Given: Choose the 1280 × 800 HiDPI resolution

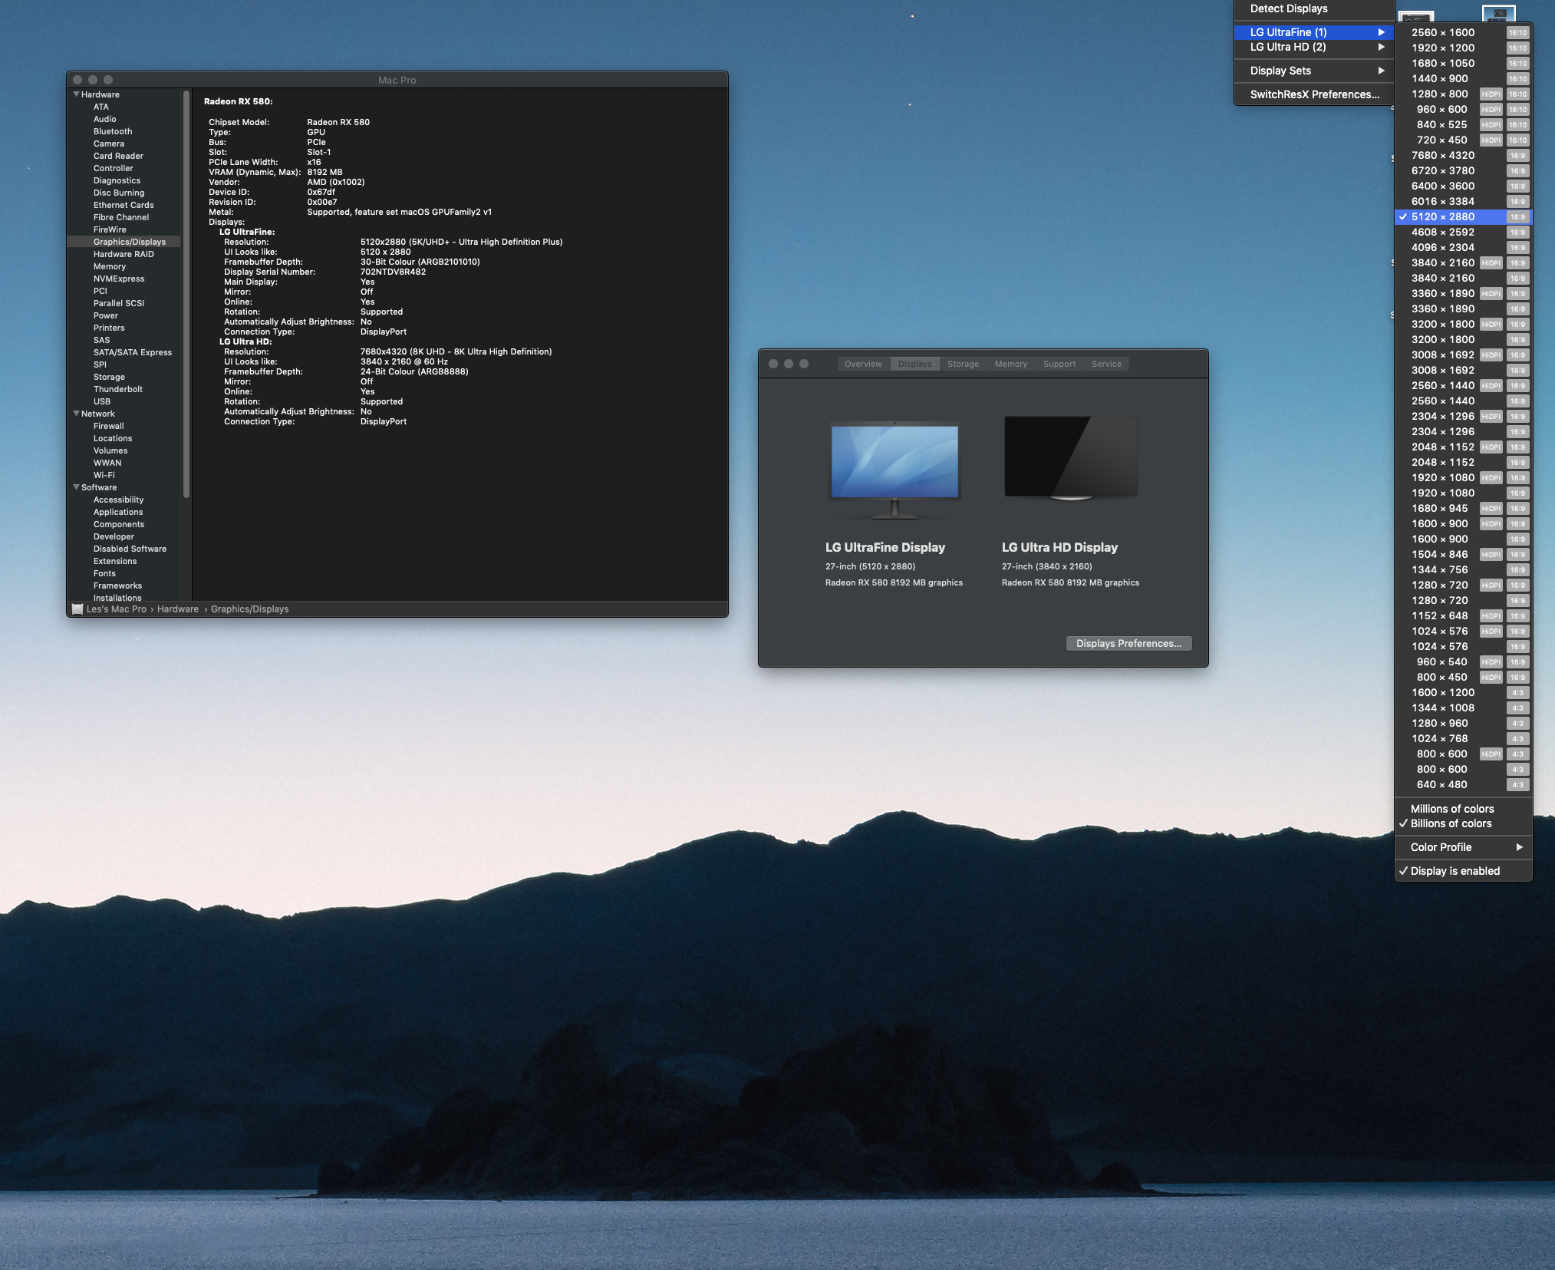Looking at the screenshot, I should pyautogui.click(x=1463, y=94).
